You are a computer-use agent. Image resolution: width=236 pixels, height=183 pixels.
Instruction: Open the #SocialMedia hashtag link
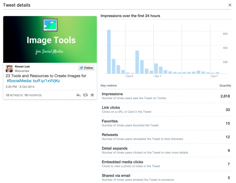click(19, 81)
